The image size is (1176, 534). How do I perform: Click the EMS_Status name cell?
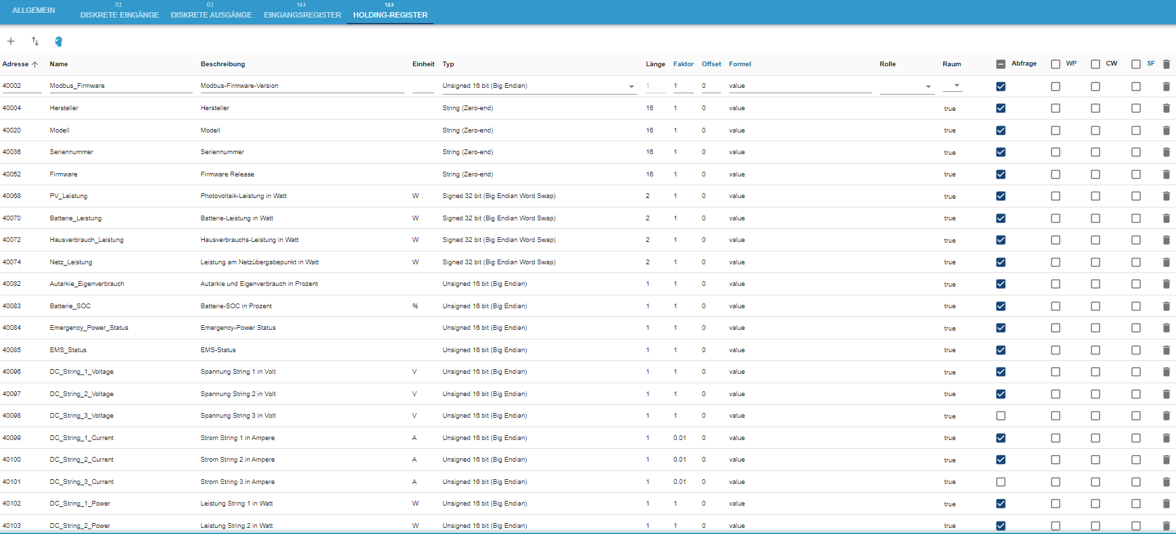point(68,350)
